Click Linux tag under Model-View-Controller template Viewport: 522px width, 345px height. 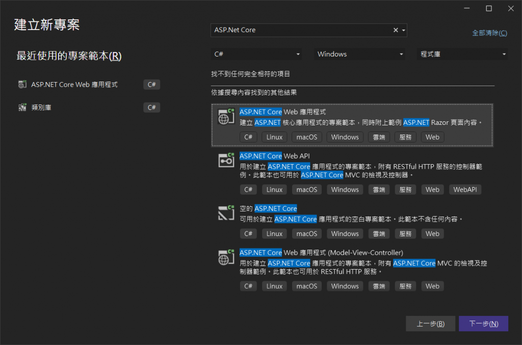pos(274,286)
